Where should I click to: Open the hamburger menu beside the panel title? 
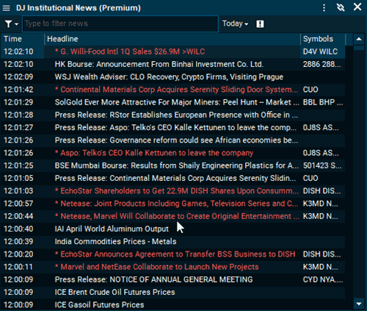point(7,8)
